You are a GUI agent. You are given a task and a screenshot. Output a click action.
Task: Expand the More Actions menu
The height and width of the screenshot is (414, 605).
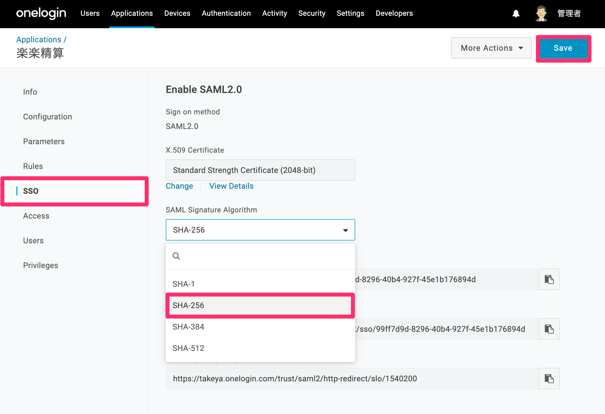[x=491, y=48]
